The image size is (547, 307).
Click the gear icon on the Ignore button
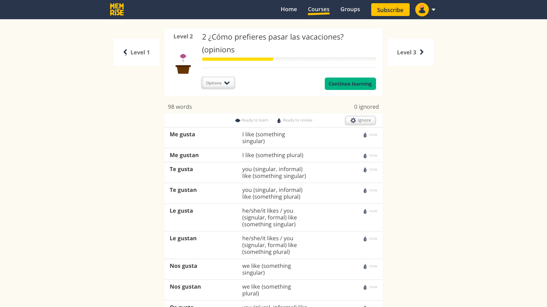click(x=353, y=120)
